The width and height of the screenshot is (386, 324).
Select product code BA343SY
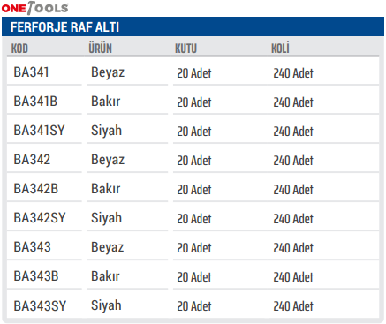tap(40, 305)
